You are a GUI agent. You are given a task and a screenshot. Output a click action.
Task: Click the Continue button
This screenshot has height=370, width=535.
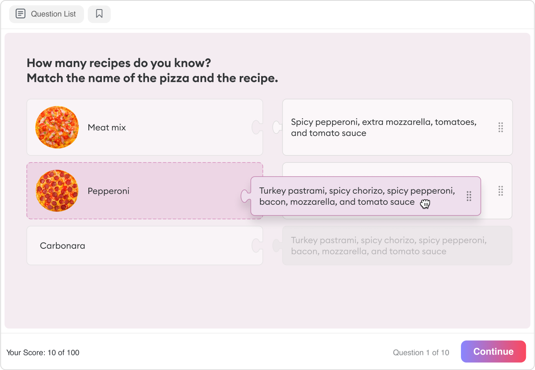(493, 351)
